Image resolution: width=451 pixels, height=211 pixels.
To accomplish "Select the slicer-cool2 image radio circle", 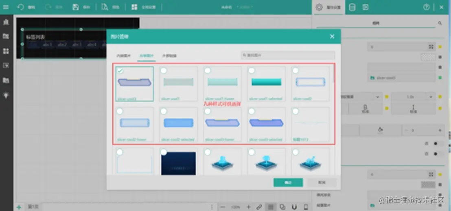I will 296,70.
